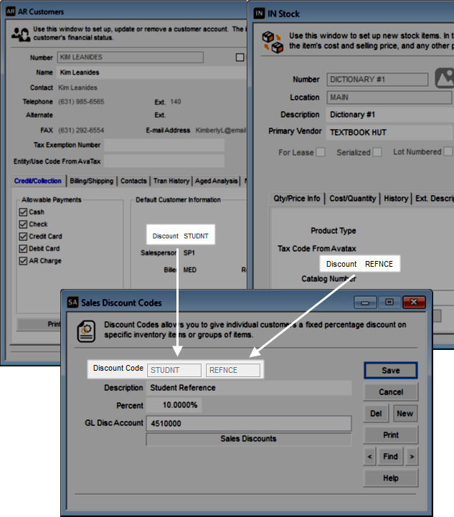Go to previous record with left arrow

(370, 456)
